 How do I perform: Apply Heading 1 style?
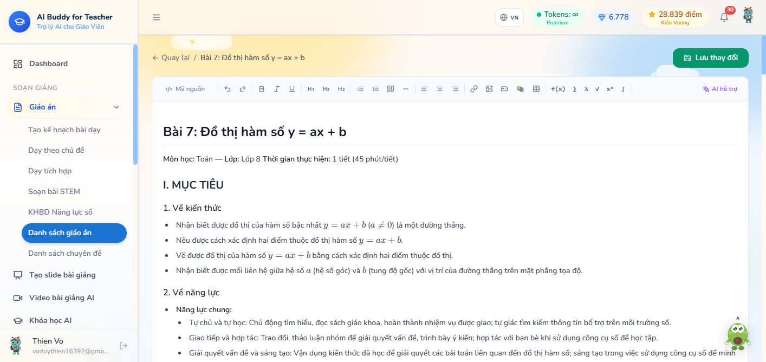311,89
